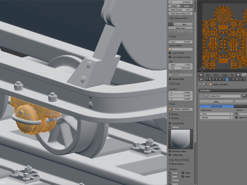
Task: Open the Constraints properties tab icon
Action: [x=223, y=79]
